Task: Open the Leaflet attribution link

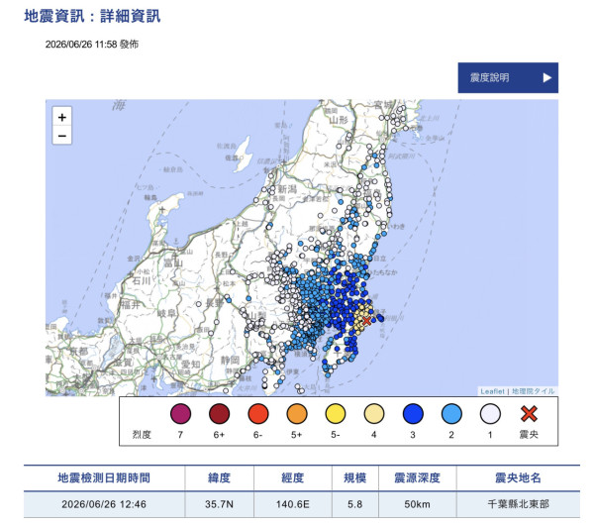Action: click(x=492, y=391)
